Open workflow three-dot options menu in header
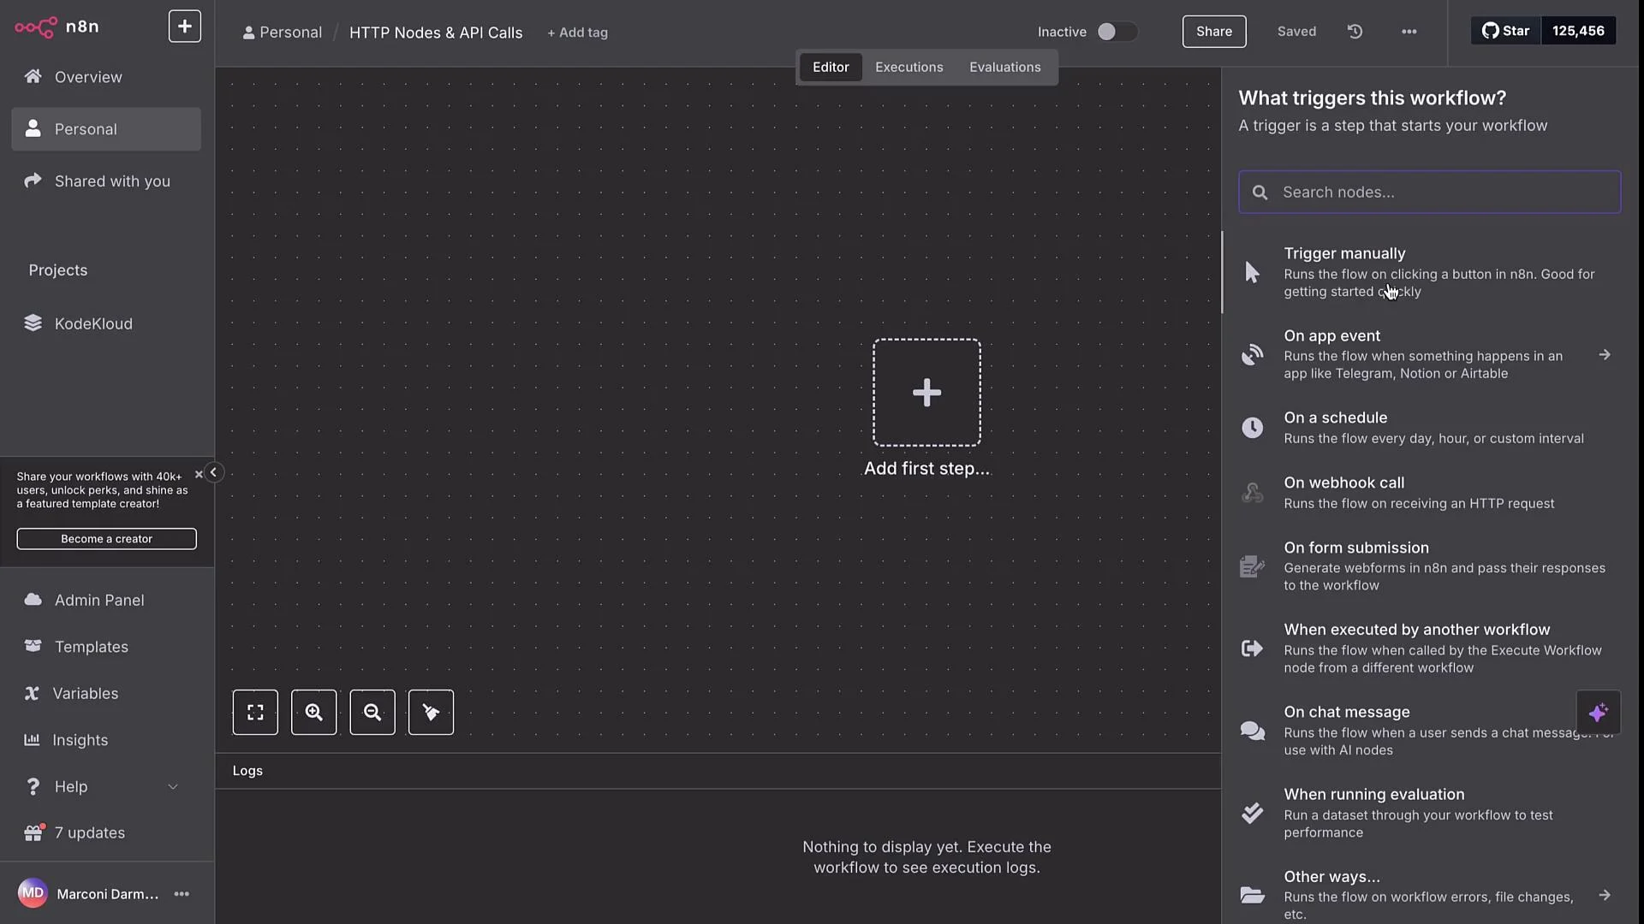This screenshot has width=1644, height=924. coord(1409,32)
